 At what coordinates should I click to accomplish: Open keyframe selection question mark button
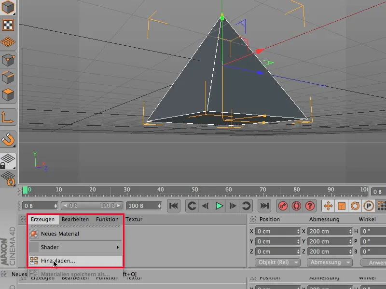click(x=310, y=206)
